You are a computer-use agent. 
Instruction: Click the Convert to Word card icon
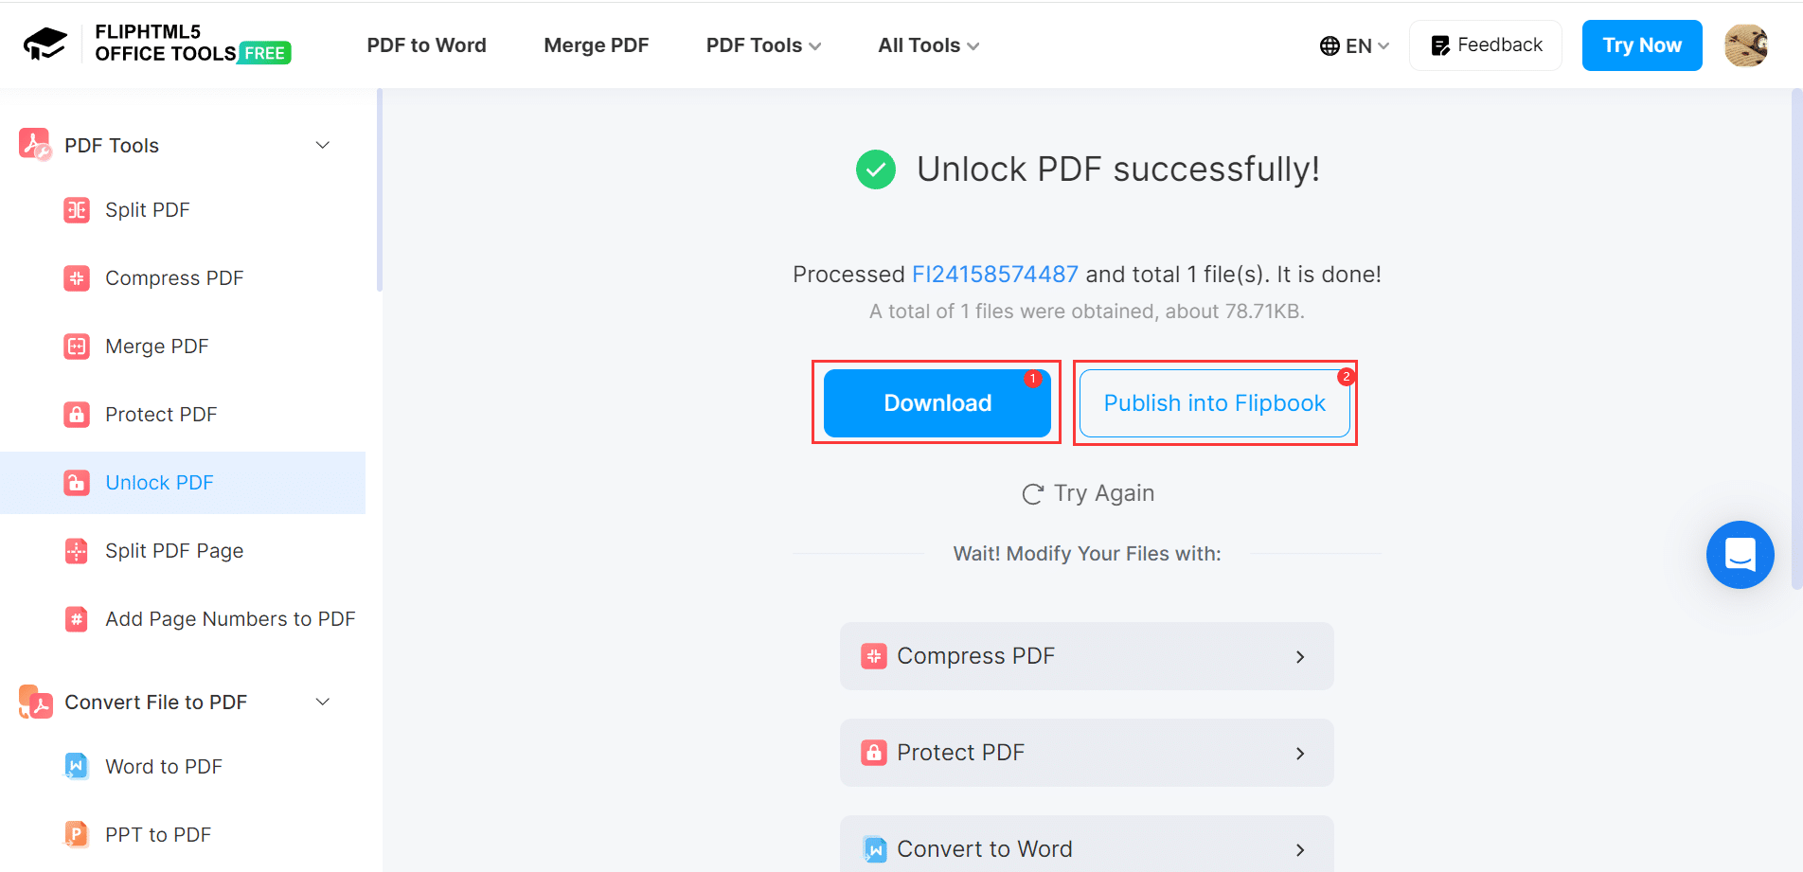pyautogui.click(x=874, y=849)
